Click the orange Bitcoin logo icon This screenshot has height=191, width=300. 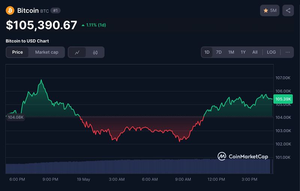pos(10,11)
